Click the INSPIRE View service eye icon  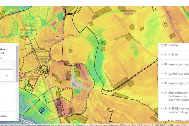click(x=165, y=108)
